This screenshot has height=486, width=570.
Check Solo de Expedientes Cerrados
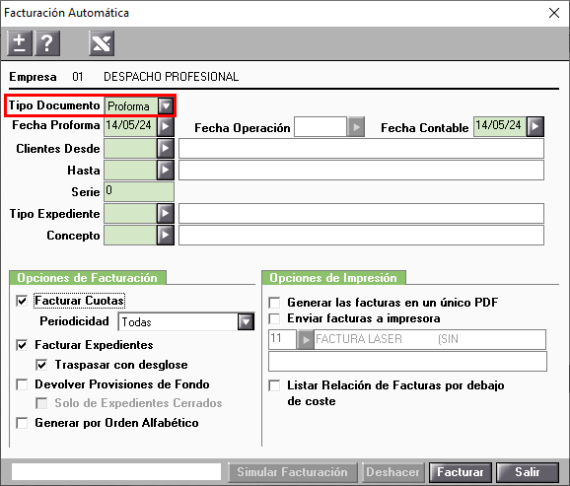click(x=41, y=403)
